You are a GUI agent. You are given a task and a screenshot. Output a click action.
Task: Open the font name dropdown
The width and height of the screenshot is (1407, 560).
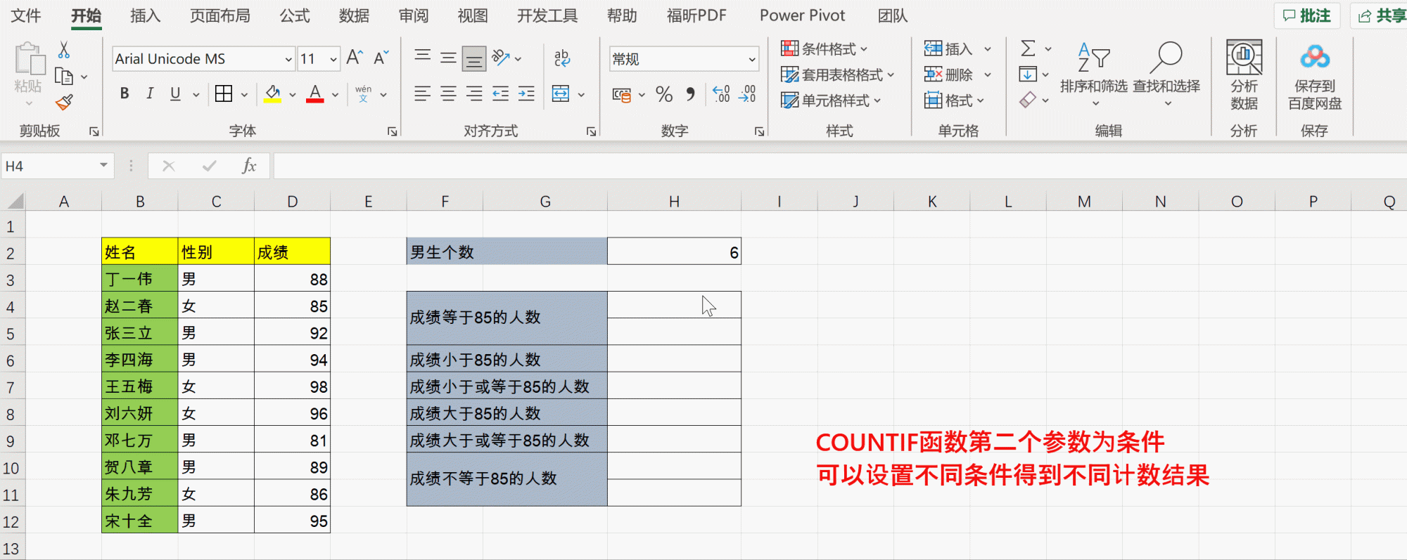click(x=288, y=59)
